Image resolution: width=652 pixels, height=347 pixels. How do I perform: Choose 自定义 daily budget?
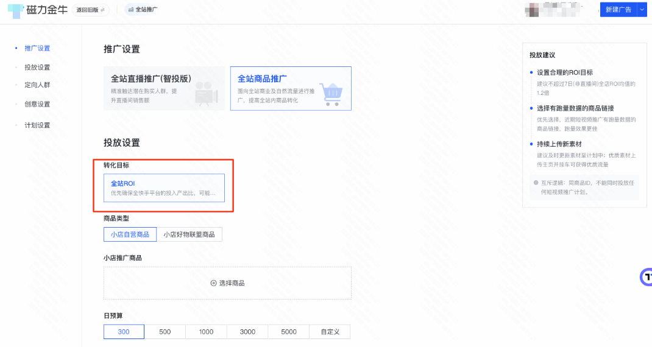330,332
